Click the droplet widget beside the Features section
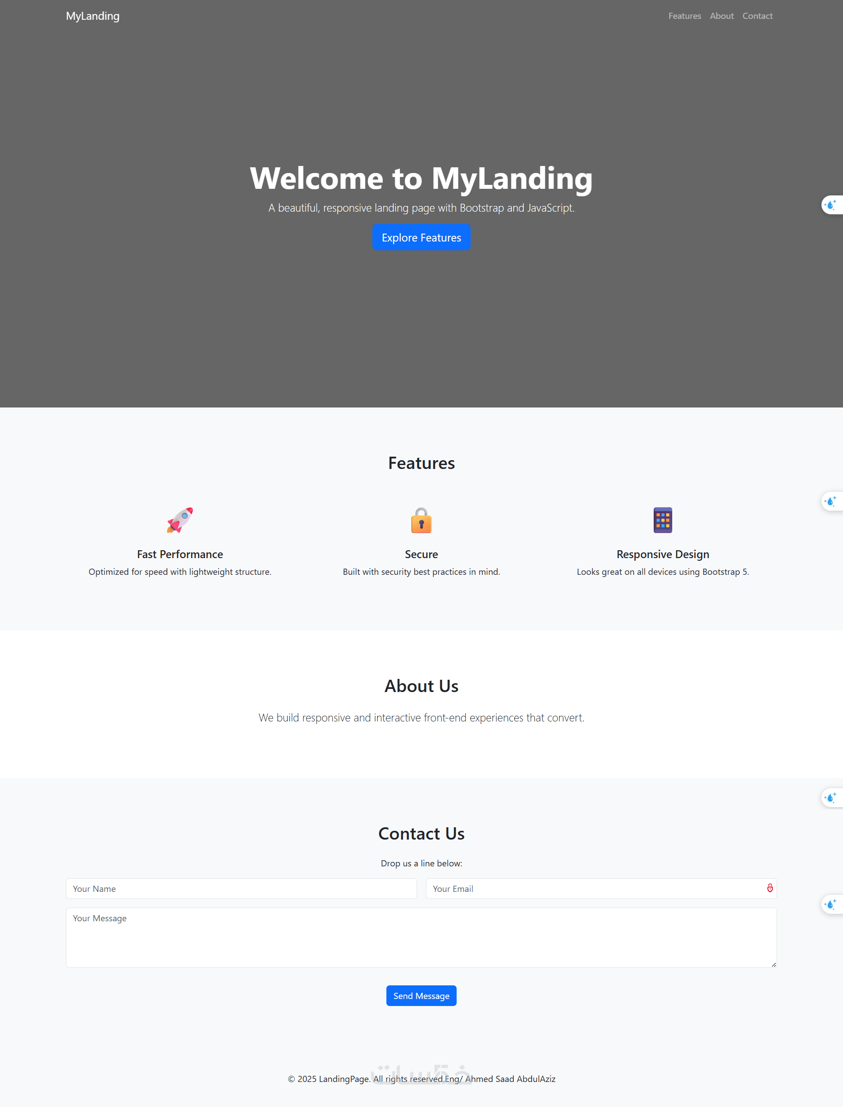The width and height of the screenshot is (843, 1107). (831, 501)
